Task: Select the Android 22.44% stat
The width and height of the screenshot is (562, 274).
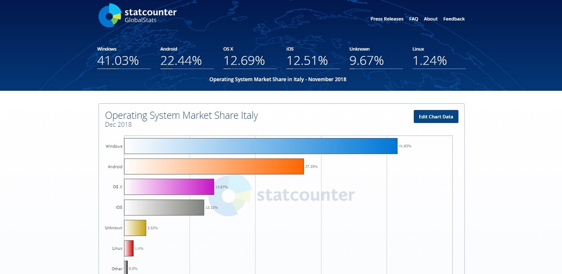Action: click(187, 57)
